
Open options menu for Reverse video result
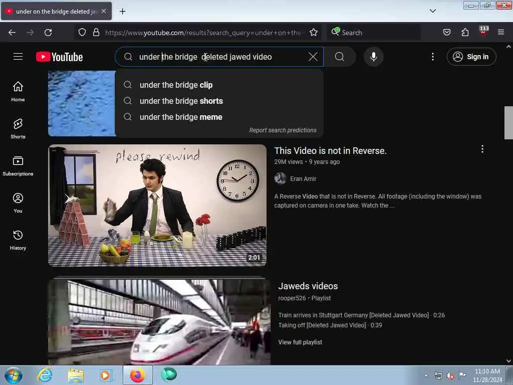[x=482, y=149]
